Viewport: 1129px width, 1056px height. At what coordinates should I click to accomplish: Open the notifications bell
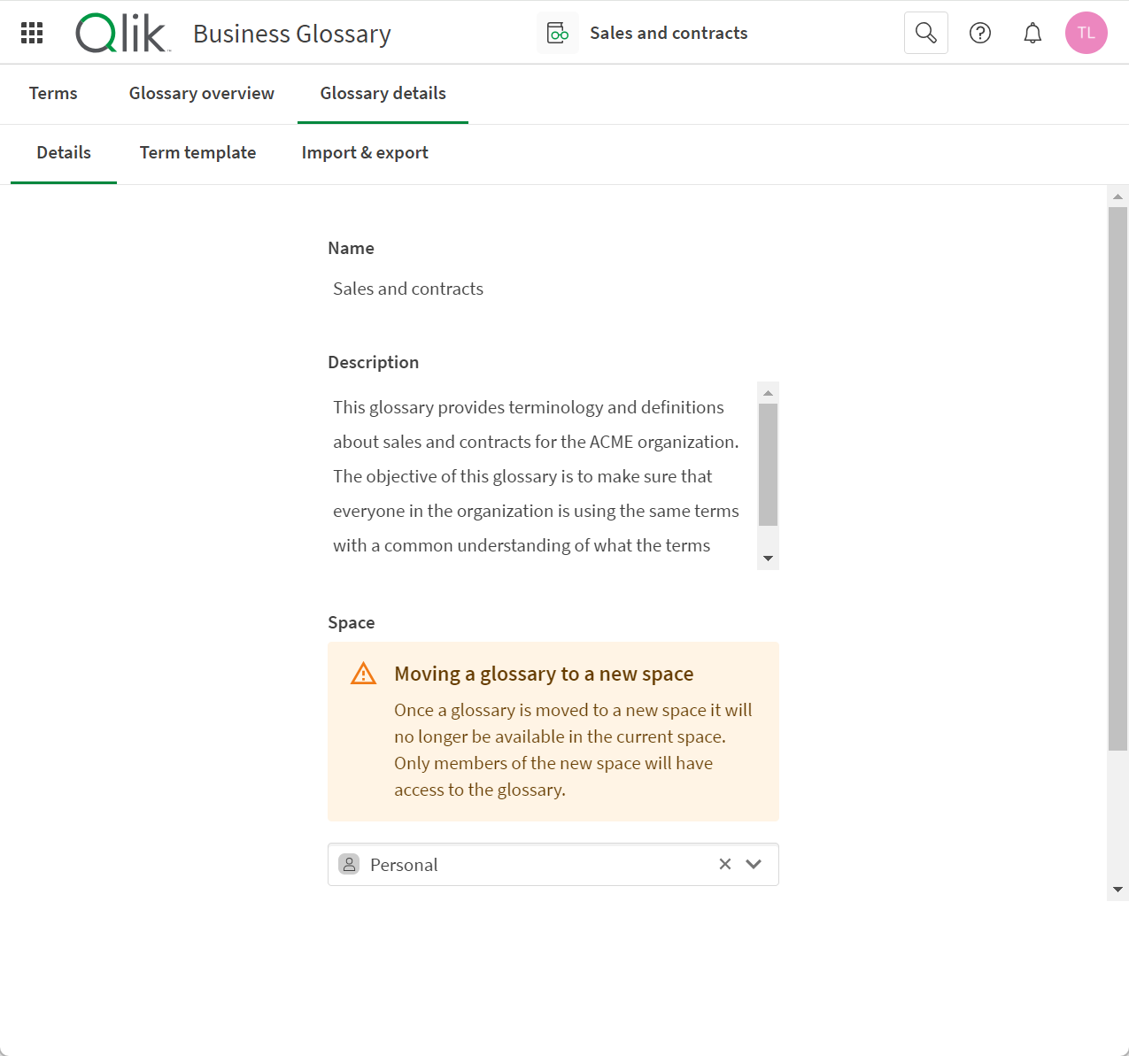pyautogui.click(x=1032, y=33)
